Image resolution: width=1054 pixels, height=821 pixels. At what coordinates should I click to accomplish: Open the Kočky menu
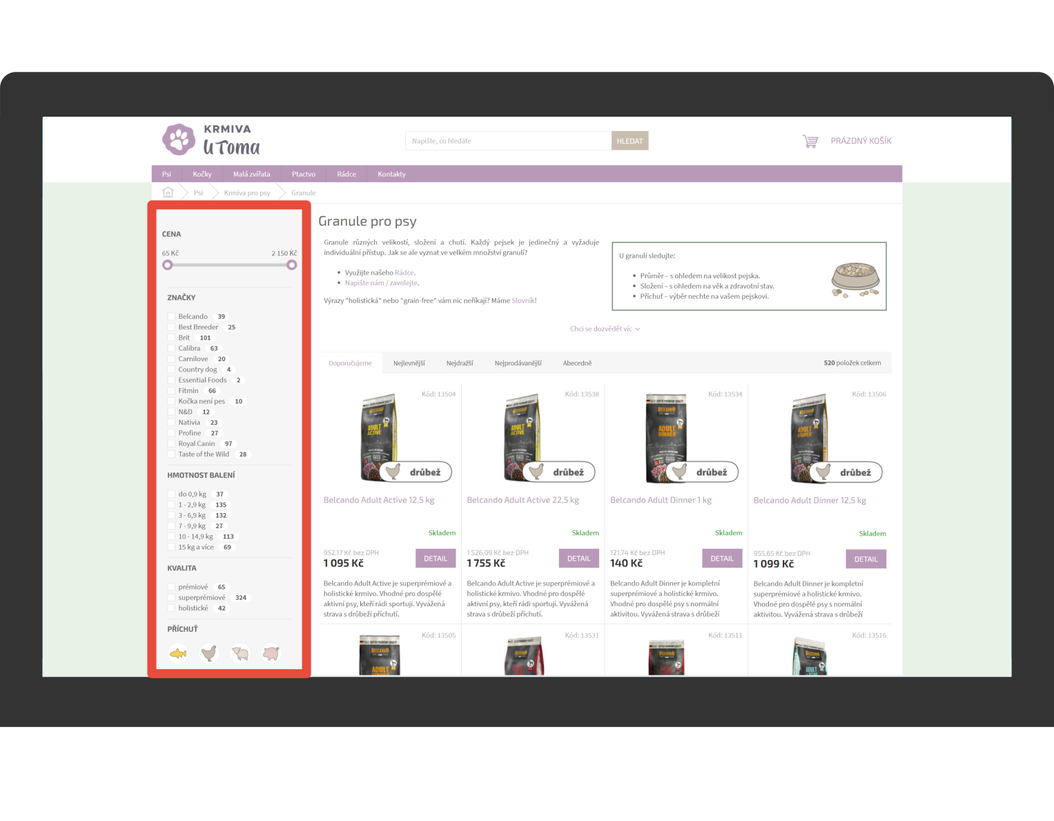pos(202,174)
